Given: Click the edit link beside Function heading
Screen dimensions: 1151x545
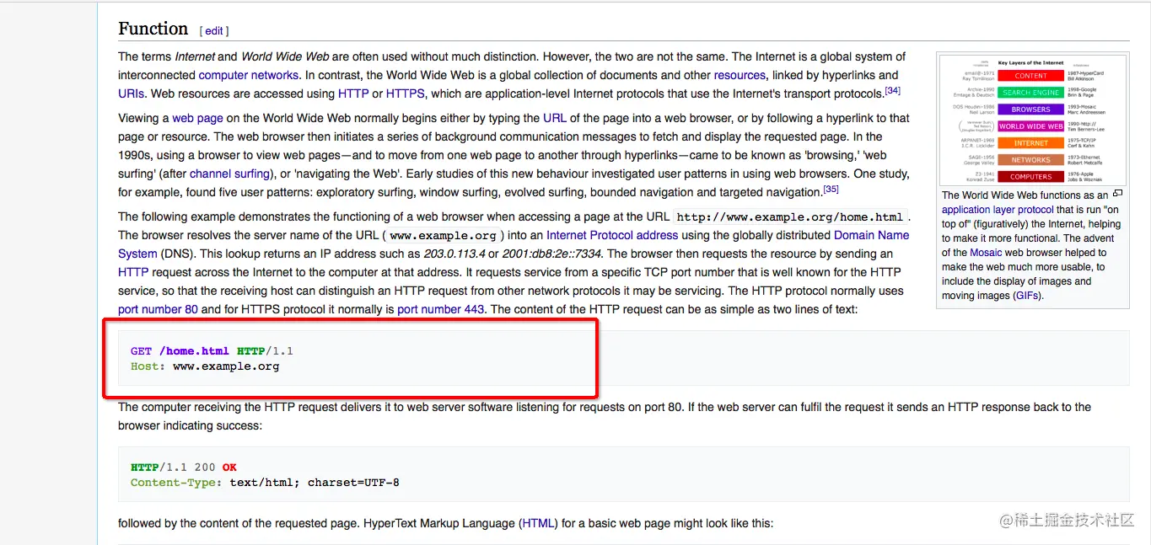Looking at the screenshot, I should coord(214,31).
